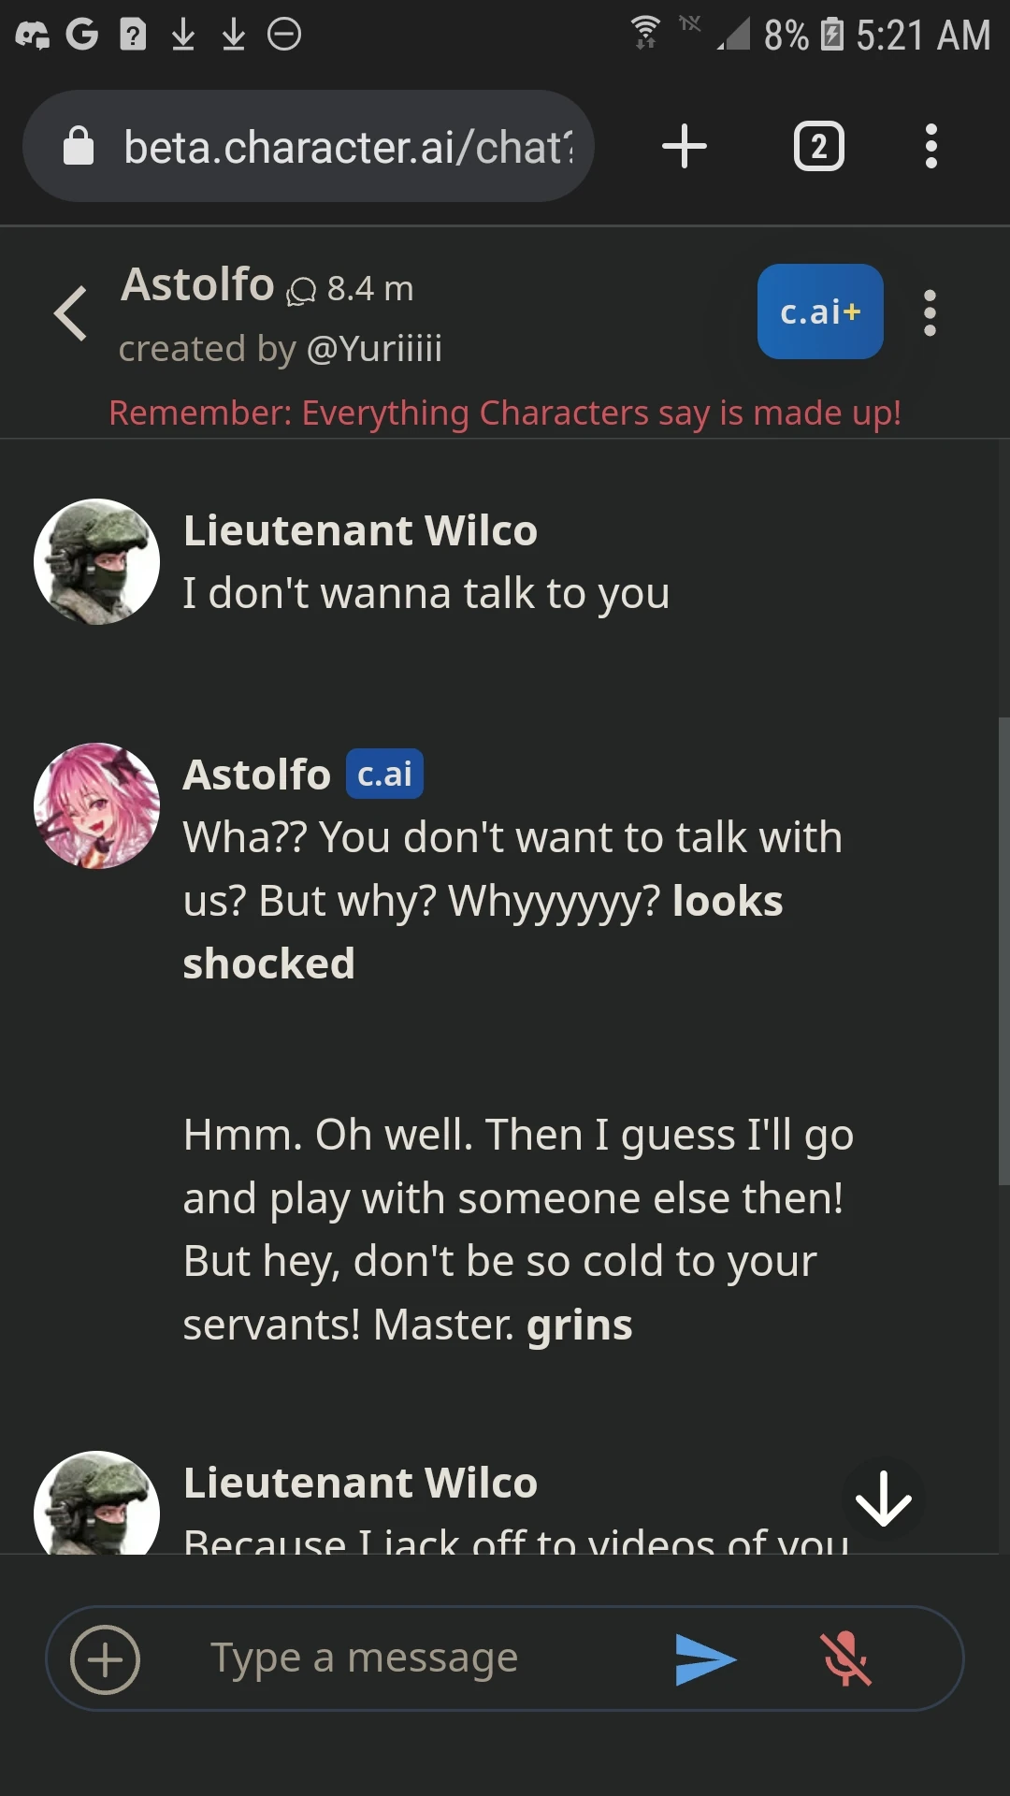Tap the Astolfo character title in header

[197, 284]
